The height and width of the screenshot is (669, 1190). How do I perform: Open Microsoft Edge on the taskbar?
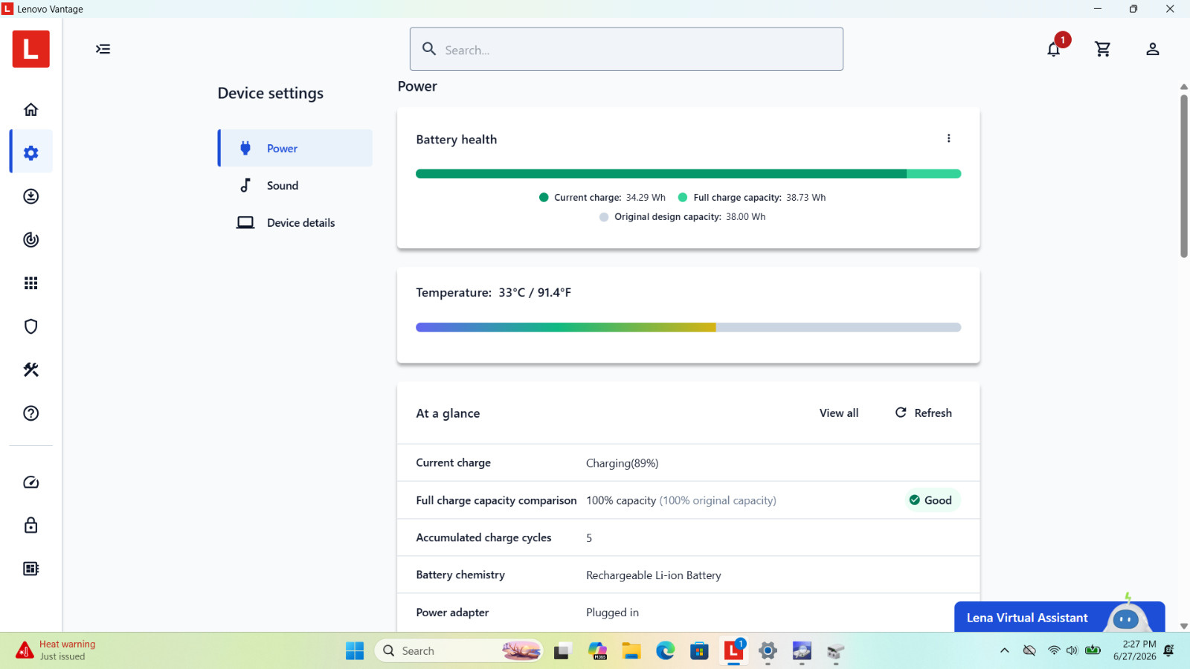tap(665, 651)
